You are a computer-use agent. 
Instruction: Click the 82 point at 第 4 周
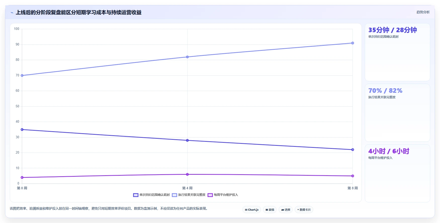coord(187,57)
